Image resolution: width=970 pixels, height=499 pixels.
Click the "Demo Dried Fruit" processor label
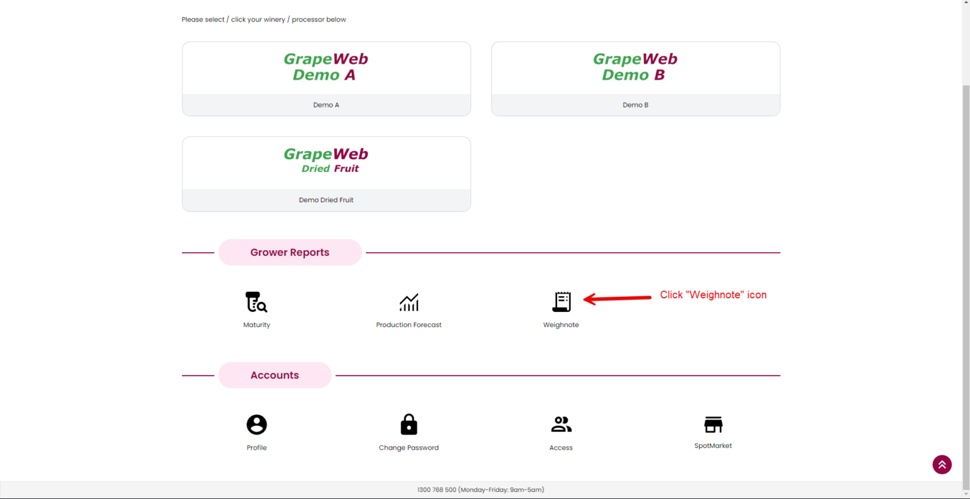[326, 200]
